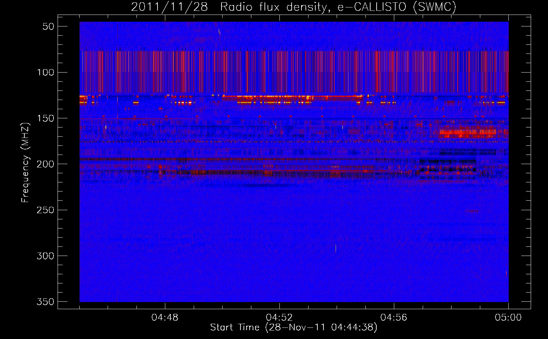
Task: Click the 'Start Time (28-Nov-11 04:44:38)' x-axis label
Action: click(x=294, y=327)
